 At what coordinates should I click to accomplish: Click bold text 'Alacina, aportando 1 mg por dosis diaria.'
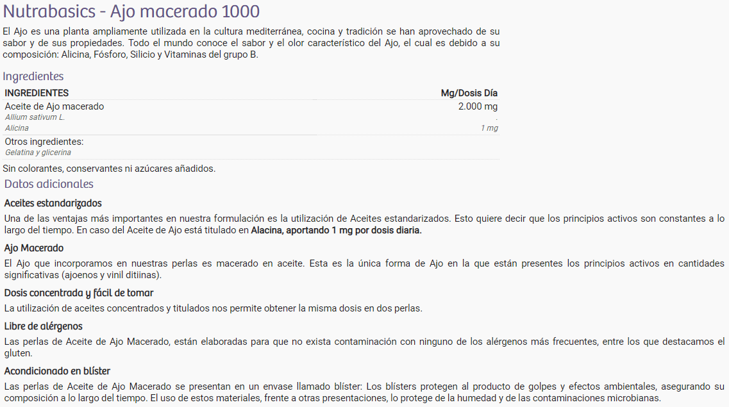[x=336, y=230]
